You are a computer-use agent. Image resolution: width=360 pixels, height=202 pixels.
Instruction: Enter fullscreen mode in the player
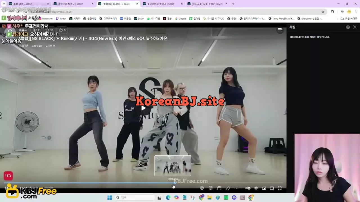(x=280, y=188)
